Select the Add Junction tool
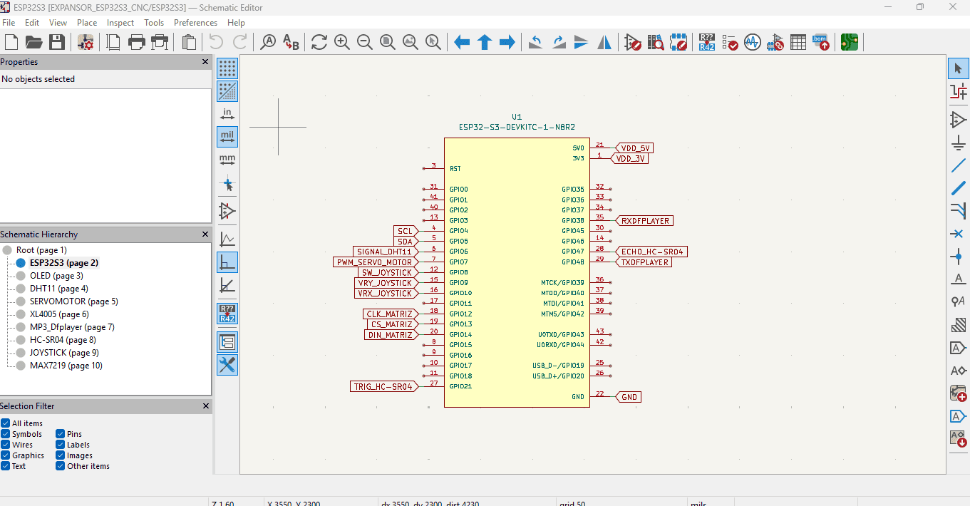Image resolution: width=970 pixels, height=506 pixels. (x=959, y=257)
